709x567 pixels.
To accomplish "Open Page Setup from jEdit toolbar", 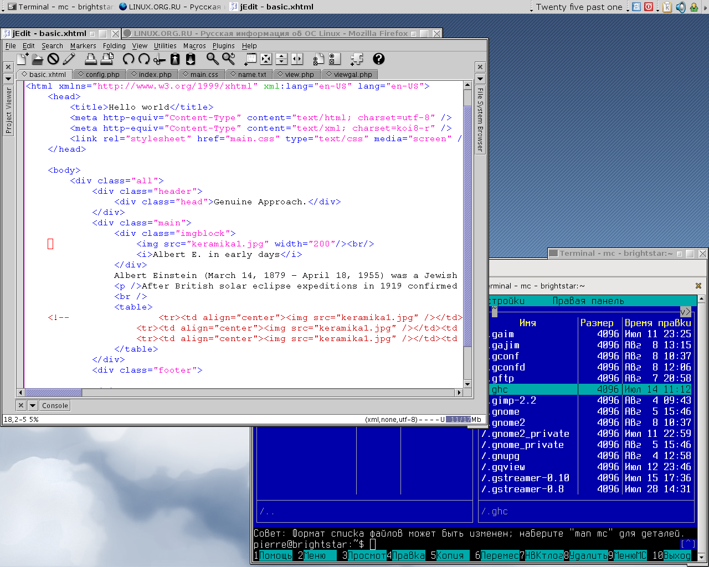I will [107, 59].
